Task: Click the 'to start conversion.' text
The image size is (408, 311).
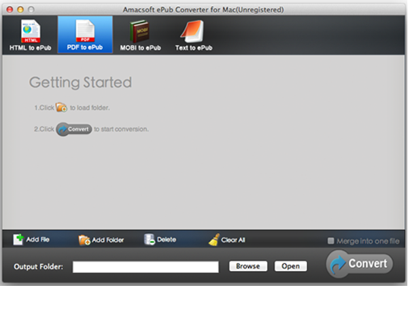Action: 121,129
